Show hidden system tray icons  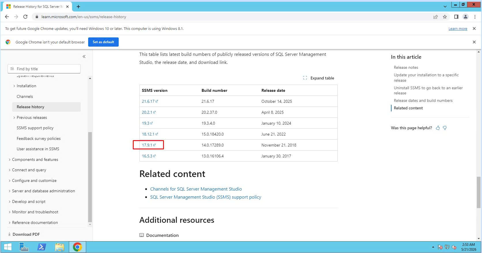pyautogui.click(x=433, y=247)
